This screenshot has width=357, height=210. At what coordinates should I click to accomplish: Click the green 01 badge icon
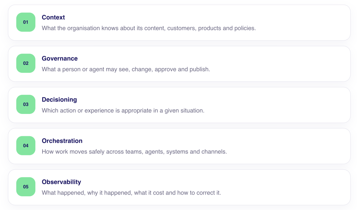click(26, 22)
